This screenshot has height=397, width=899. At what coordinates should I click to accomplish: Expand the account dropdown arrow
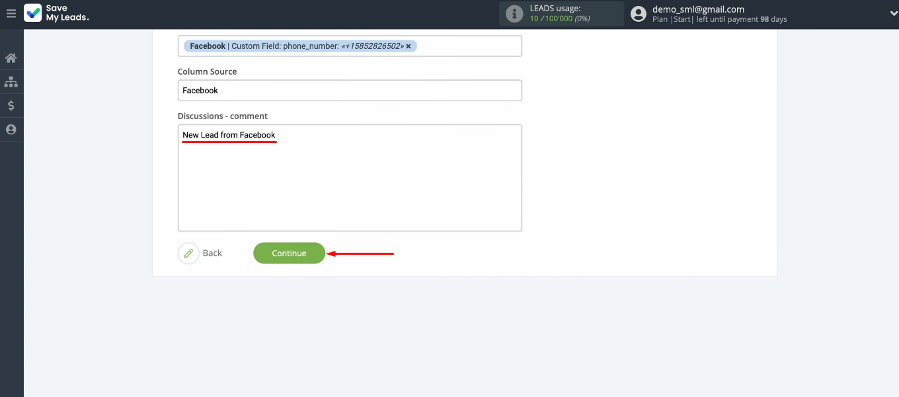coord(894,14)
